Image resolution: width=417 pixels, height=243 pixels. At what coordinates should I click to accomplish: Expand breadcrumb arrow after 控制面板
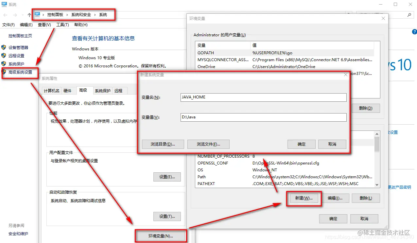click(x=67, y=15)
